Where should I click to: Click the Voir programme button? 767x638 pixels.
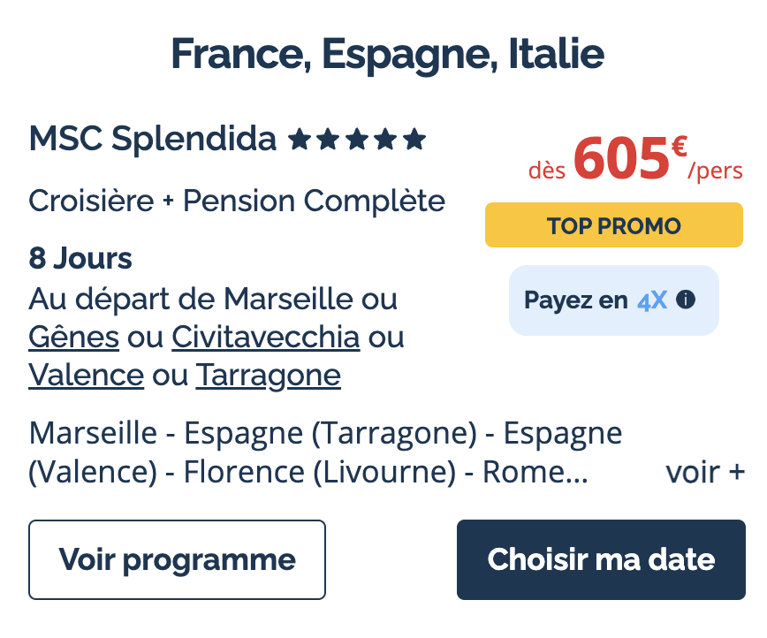177,559
